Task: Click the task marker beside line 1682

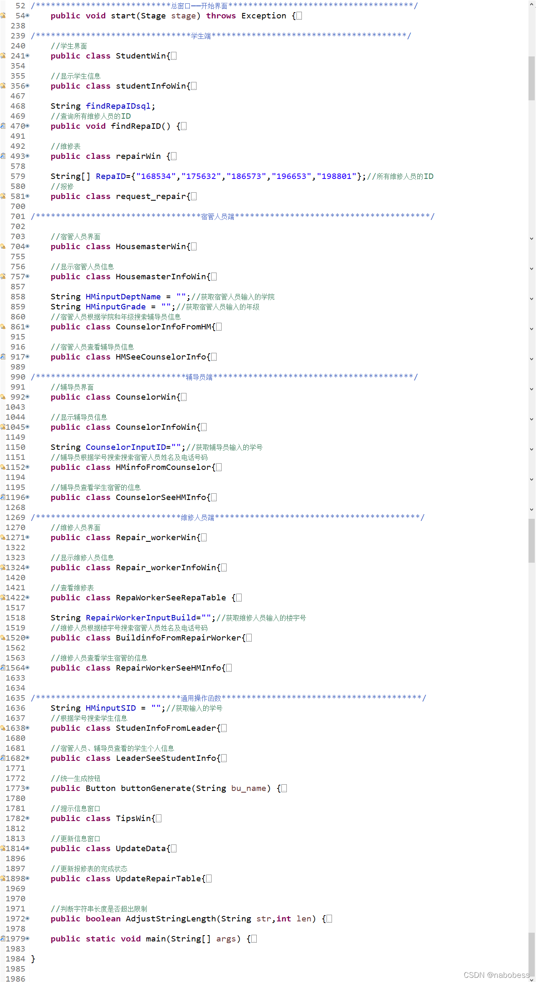Action: click(x=3, y=758)
